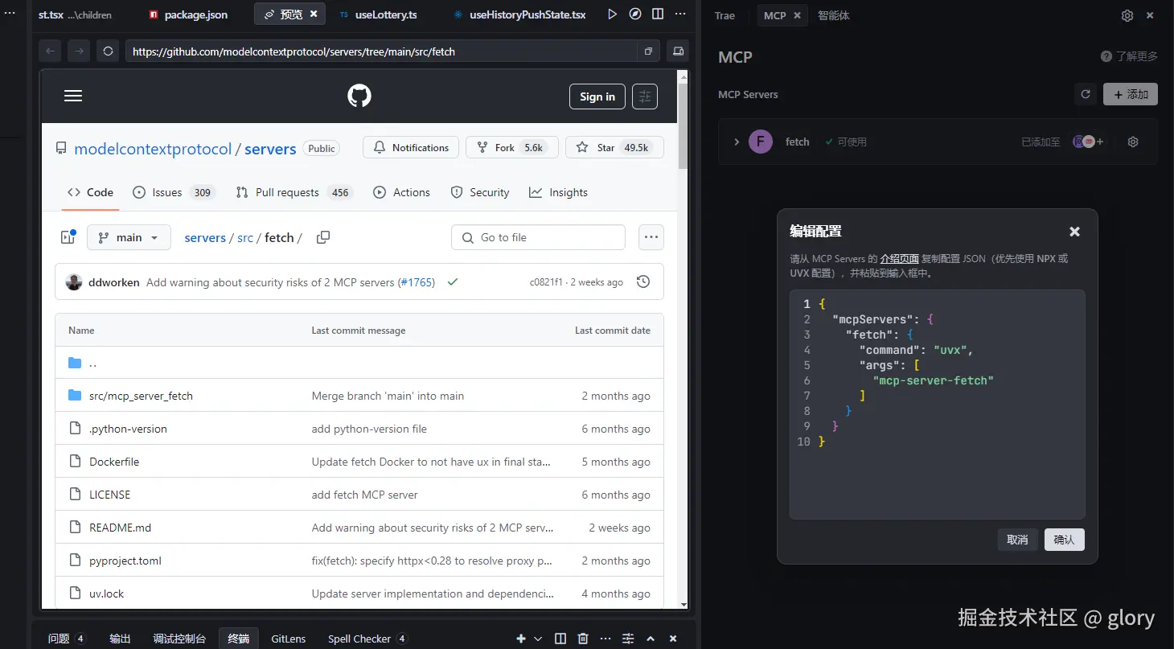Close the 预览 tab
Screen dimensions: 1174x649
(314, 14)
